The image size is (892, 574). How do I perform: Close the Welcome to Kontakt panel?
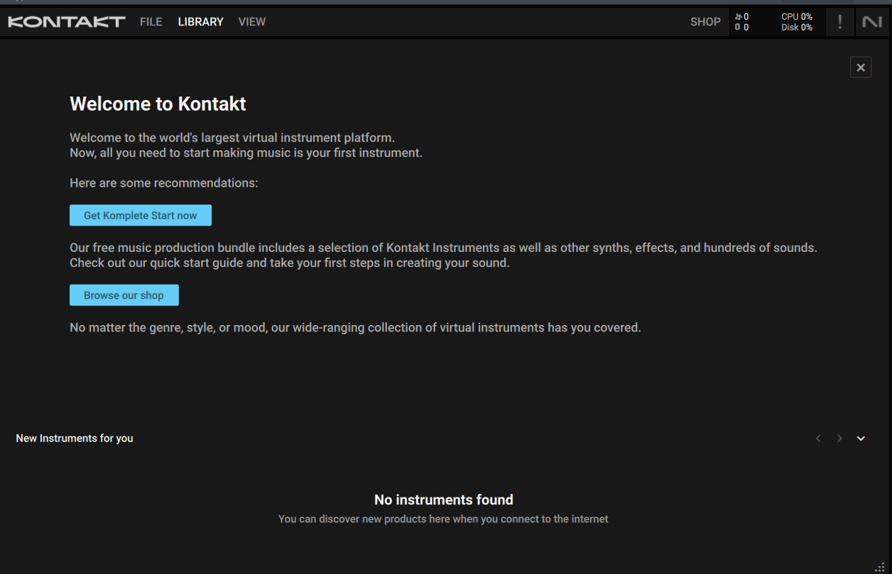point(861,67)
